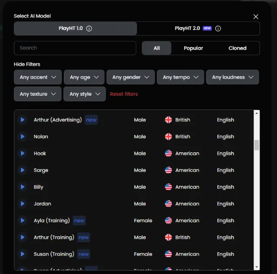Select the Billy voice name
This screenshot has width=277, height=274.
point(38,187)
